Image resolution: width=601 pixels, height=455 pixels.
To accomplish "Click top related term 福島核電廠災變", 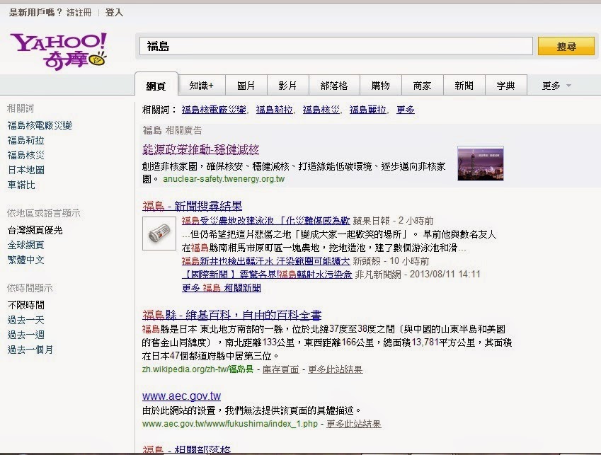I will pos(214,110).
